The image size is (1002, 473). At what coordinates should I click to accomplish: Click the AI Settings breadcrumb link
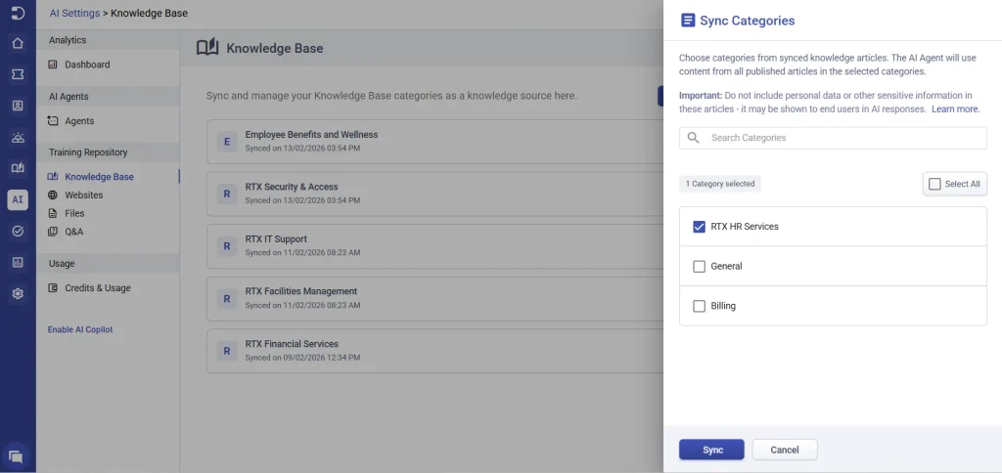pos(74,13)
